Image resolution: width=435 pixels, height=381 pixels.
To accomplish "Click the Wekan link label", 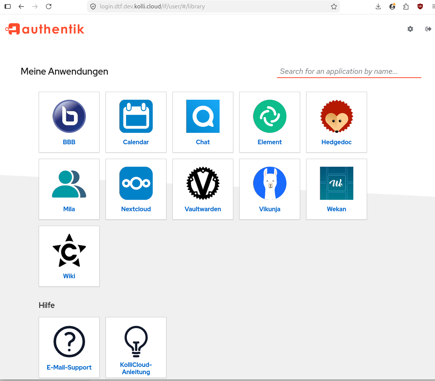I will (337, 209).
